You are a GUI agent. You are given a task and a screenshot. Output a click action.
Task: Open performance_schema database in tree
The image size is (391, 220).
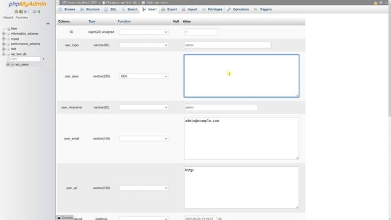[x=26, y=44]
